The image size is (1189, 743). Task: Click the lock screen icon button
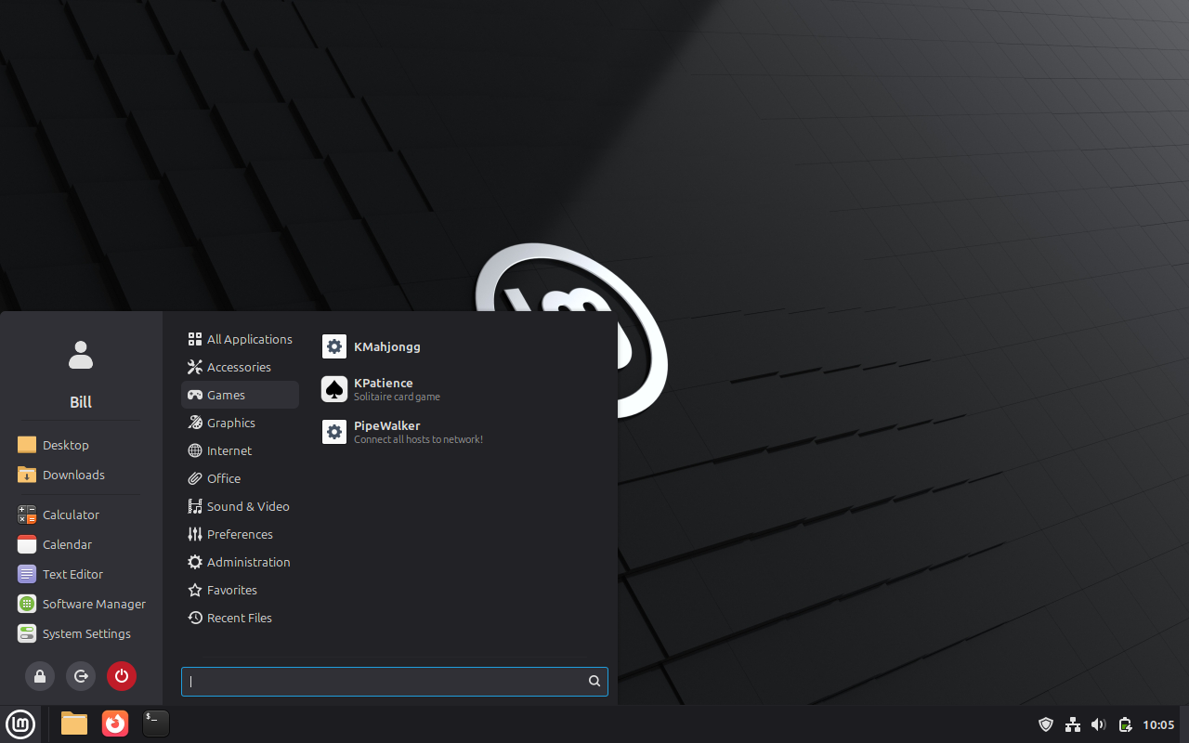tap(40, 676)
